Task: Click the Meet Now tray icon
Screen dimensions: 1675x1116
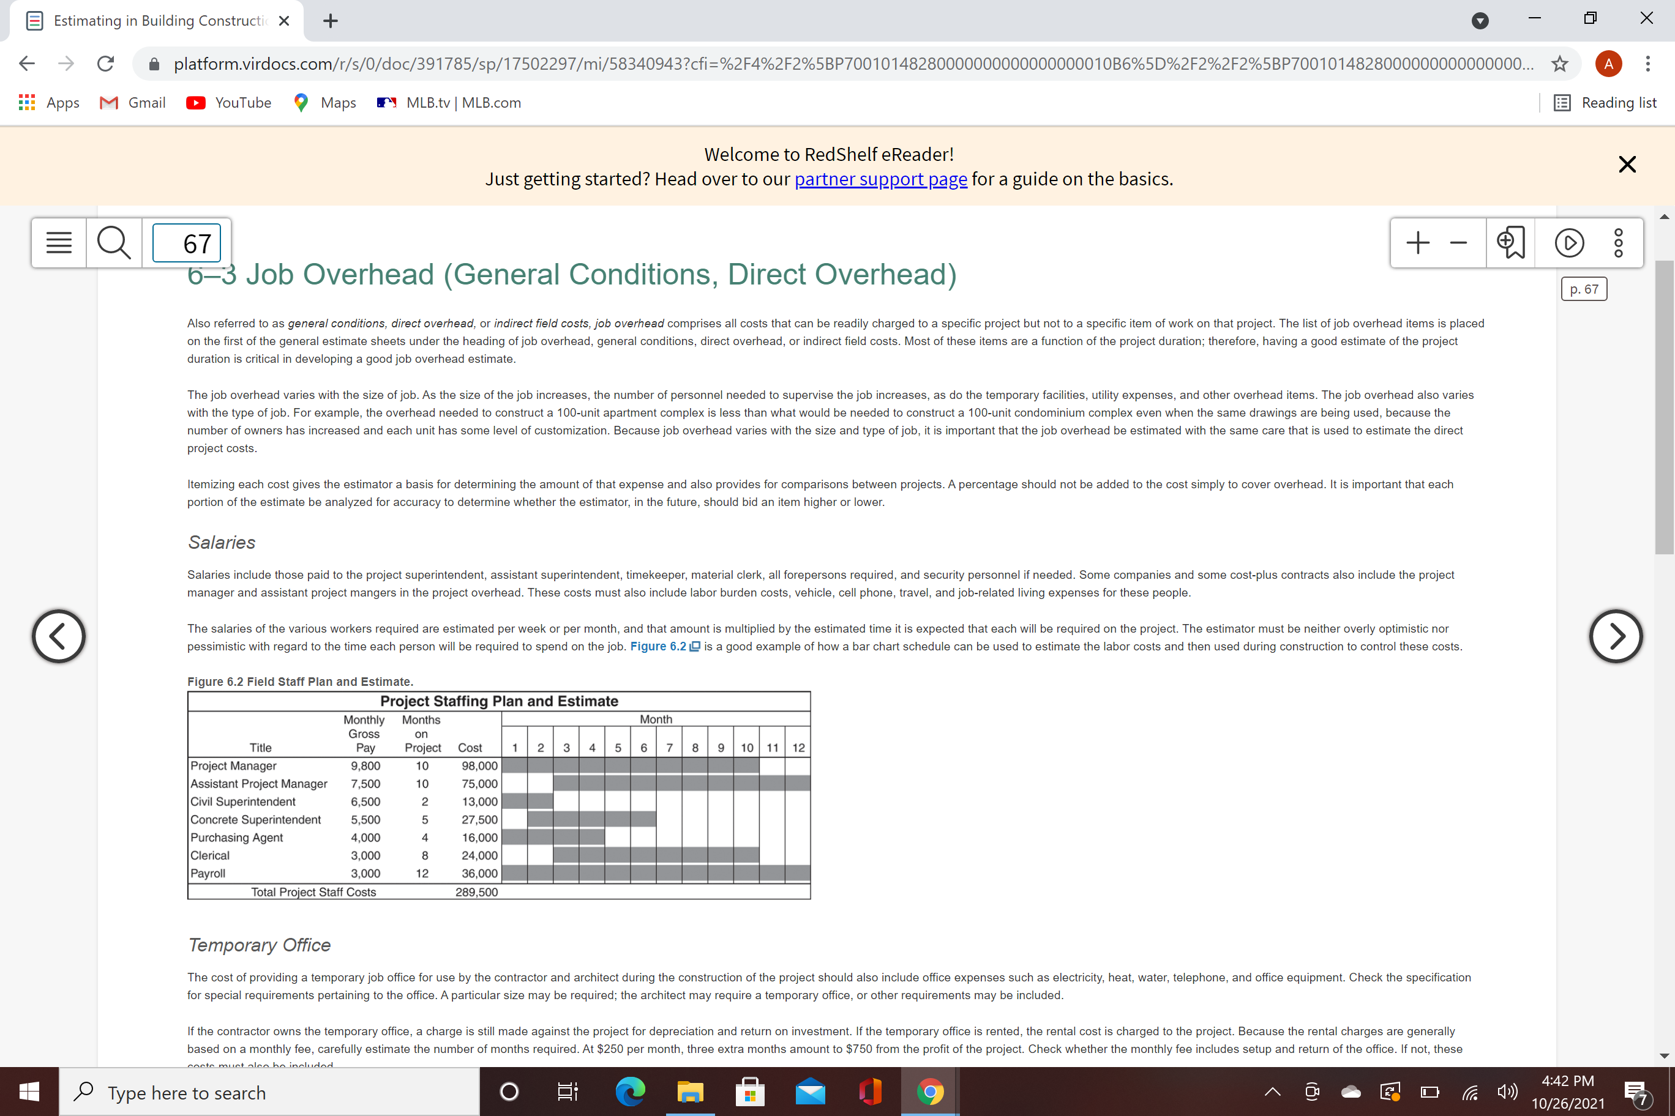Action: coord(1312,1091)
